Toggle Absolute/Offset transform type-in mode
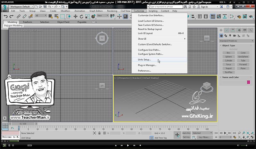The height and width of the screenshot is (149, 256). [x=105, y=133]
